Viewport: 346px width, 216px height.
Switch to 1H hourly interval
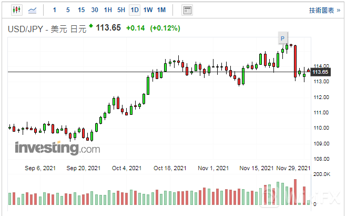[x=108, y=10]
